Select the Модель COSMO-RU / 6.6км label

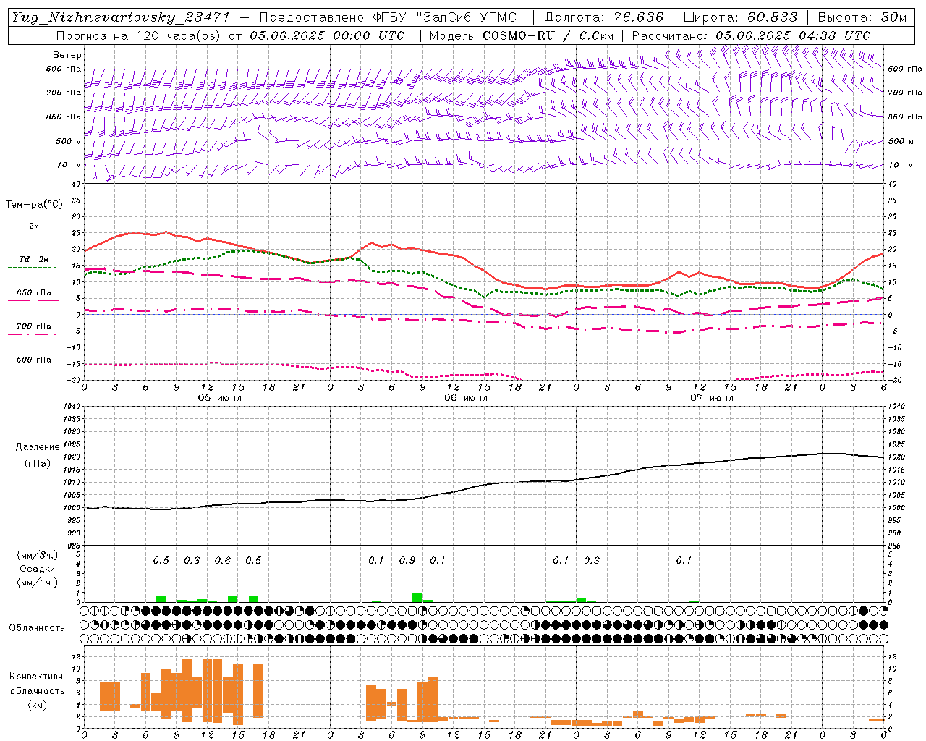(x=522, y=35)
